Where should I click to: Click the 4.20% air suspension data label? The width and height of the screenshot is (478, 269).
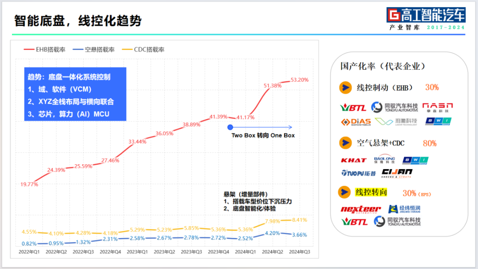click(272, 233)
